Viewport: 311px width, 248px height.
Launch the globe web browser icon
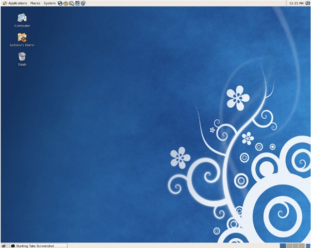coord(60,3)
